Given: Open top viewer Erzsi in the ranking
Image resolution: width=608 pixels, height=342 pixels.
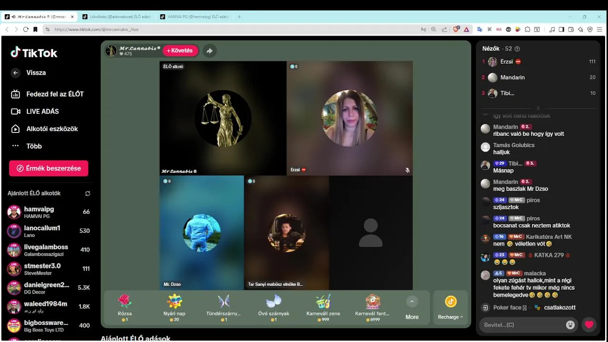Looking at the screenshot, I should coord(539,62).
